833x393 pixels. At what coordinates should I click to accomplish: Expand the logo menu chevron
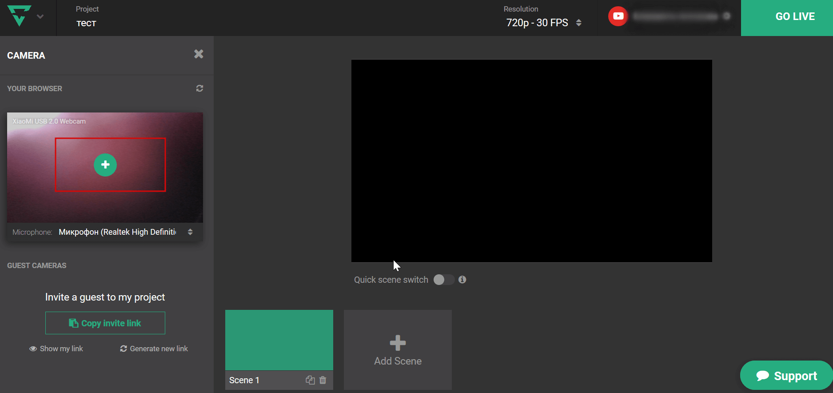(x=40, y=17)
